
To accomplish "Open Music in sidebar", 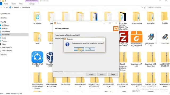I will [x=4, y=38].
